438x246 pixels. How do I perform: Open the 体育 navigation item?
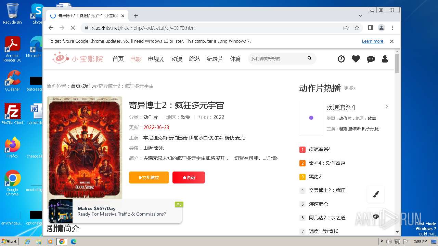coord(235,59)
